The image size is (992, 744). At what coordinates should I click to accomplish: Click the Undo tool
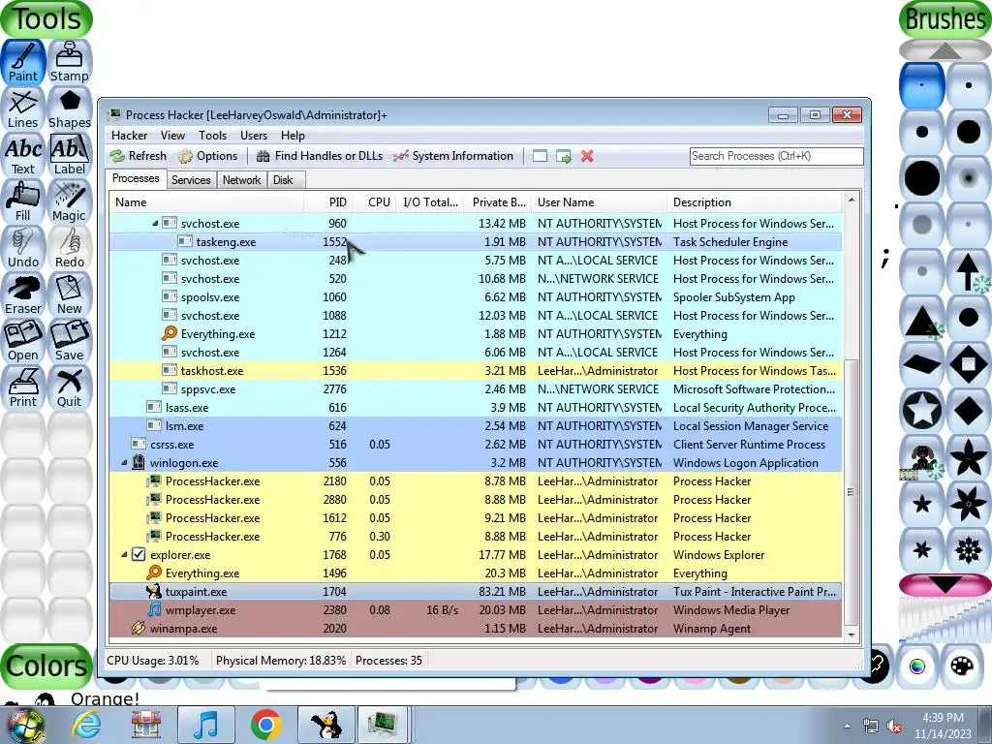(x=23, y=248)
